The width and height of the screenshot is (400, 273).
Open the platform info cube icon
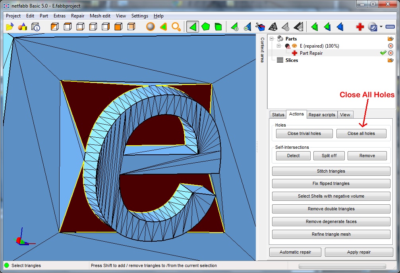[x=35, y=27]
